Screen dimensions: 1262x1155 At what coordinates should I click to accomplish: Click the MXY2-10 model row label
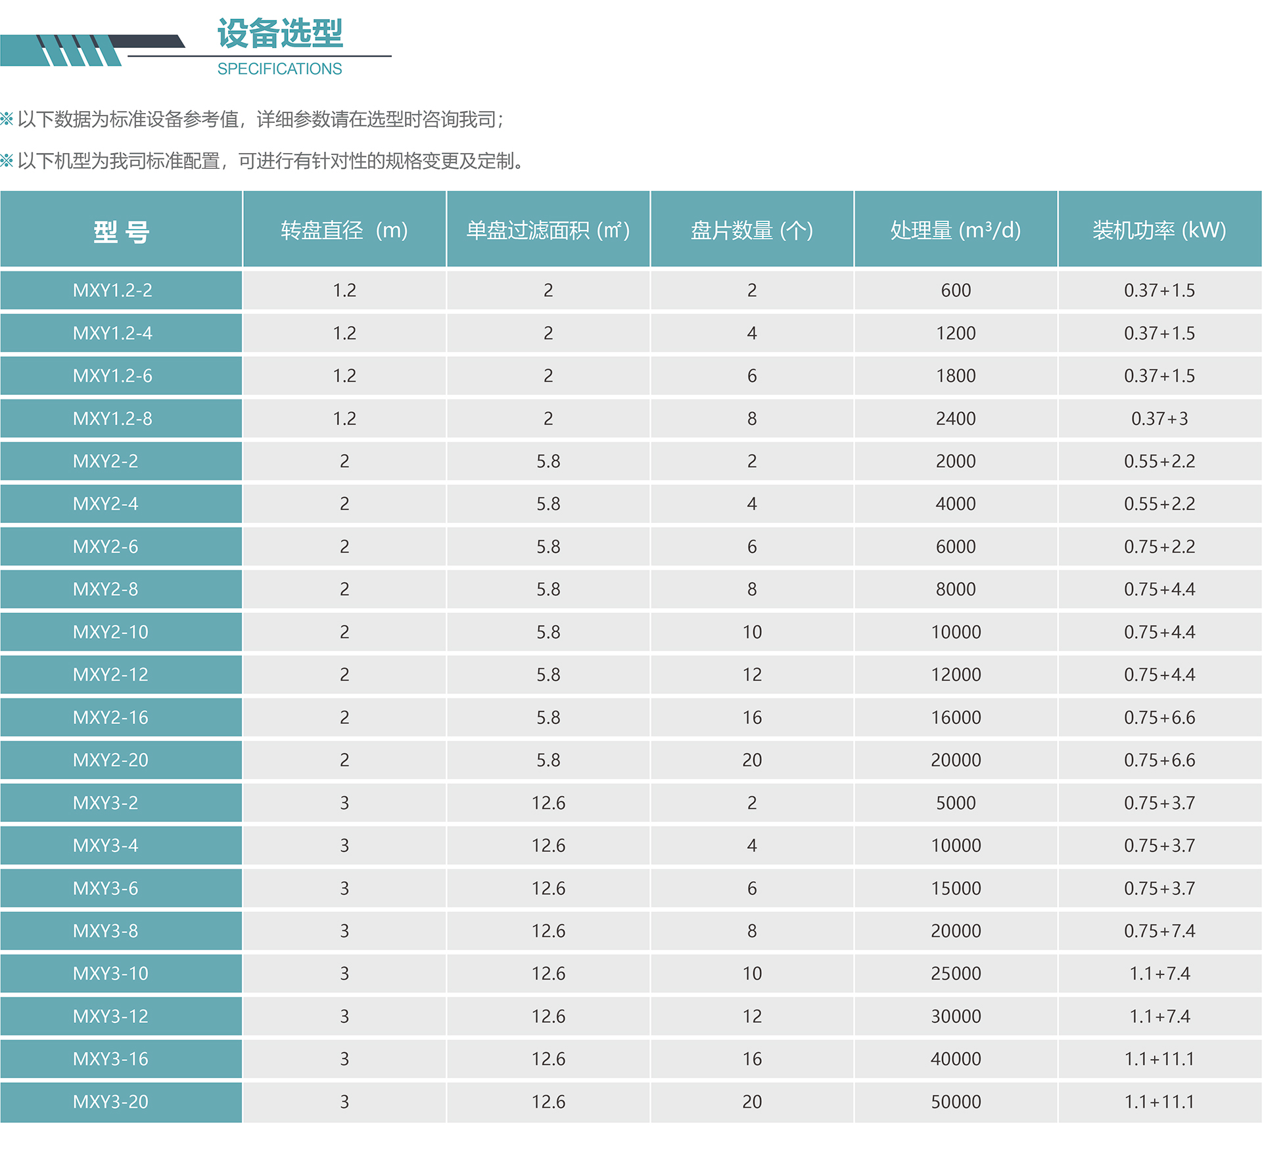[121, 632]
